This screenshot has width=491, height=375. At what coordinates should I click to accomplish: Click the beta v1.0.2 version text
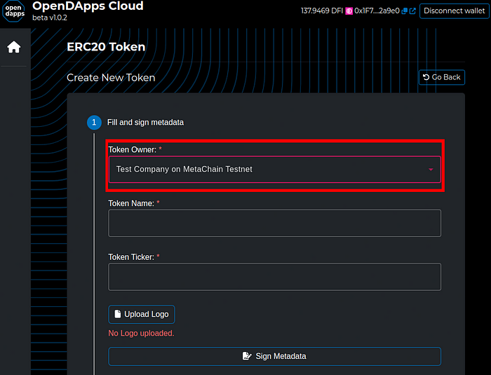coord(50,18)
